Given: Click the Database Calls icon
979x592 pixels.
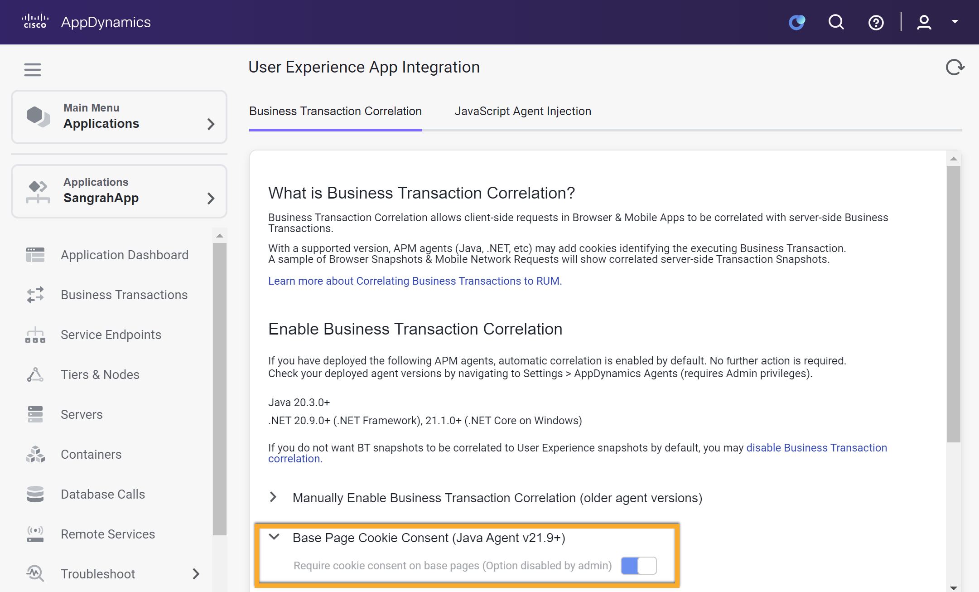Looking at the screenshot, I should click(x=35, y=494).
